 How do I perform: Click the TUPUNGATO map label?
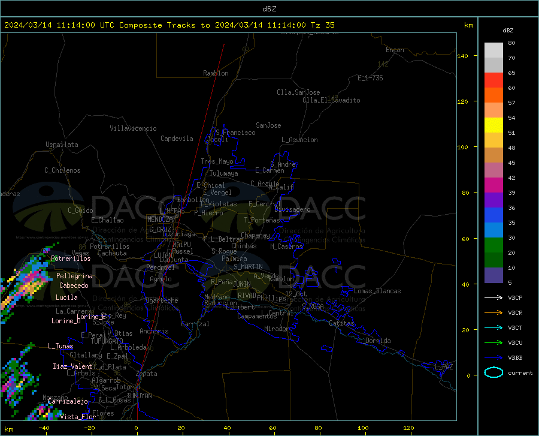(107, 341)
